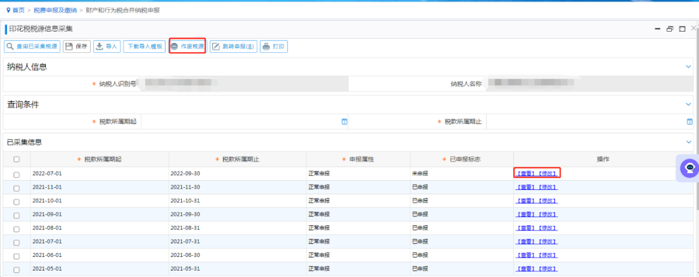
Task: Click 修改 link for the 2022-07-01 row
Action: 548,174
